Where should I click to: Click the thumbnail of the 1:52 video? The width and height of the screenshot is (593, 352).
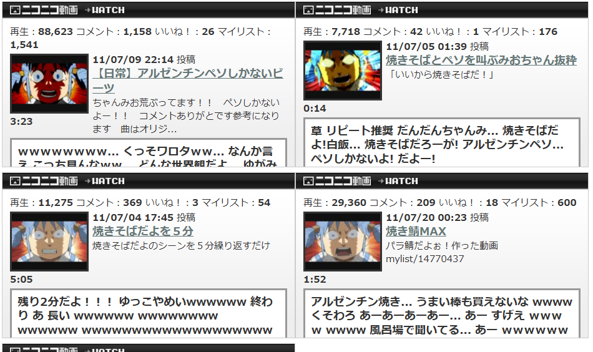pyautogui.click(x=342, y=241)
